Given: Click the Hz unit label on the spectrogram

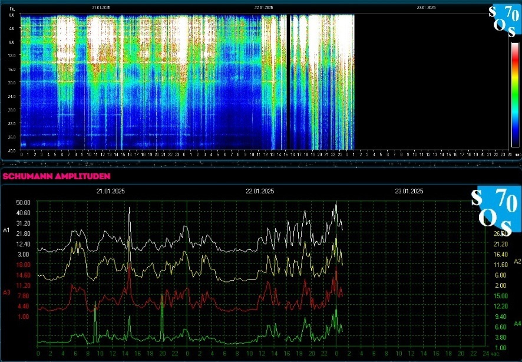Looking at the screenshot, I should pos(11,9).
